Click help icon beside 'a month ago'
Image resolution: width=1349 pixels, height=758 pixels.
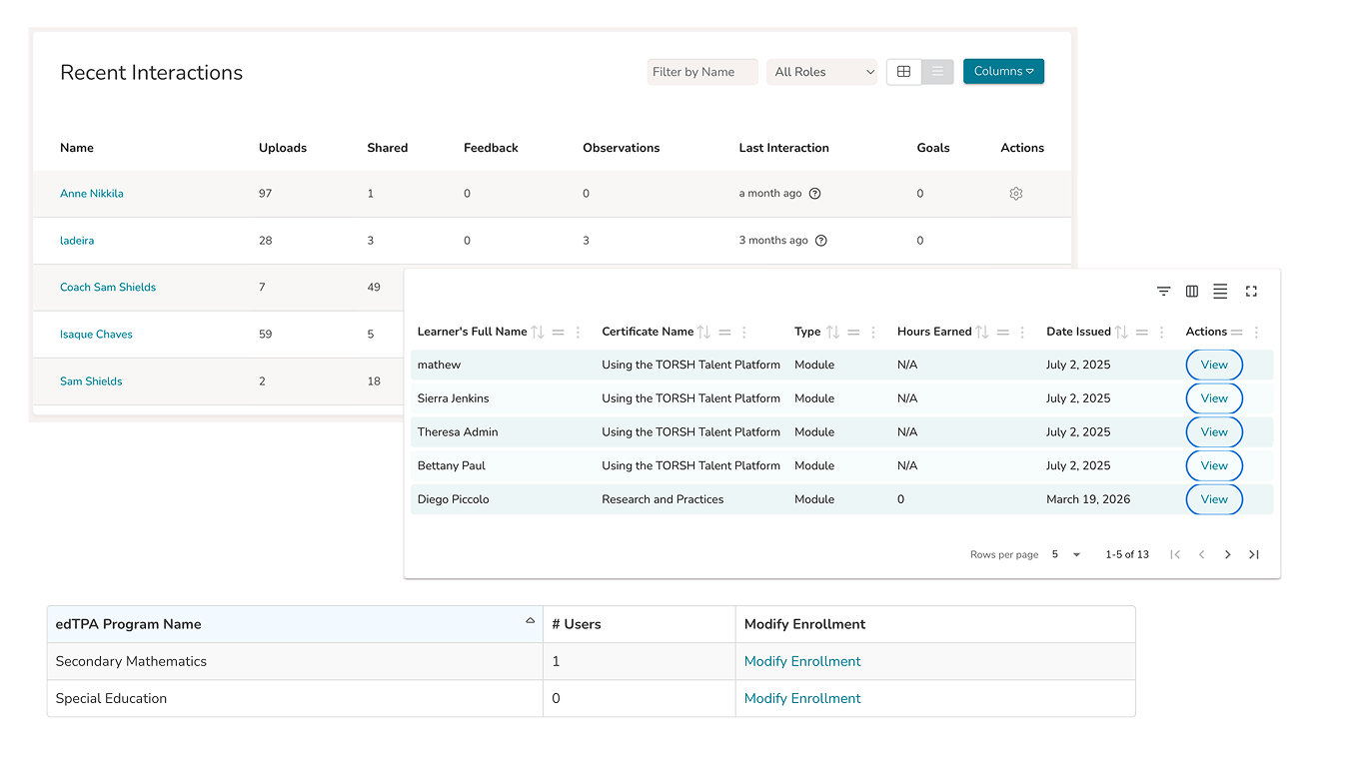coord(814,194)
